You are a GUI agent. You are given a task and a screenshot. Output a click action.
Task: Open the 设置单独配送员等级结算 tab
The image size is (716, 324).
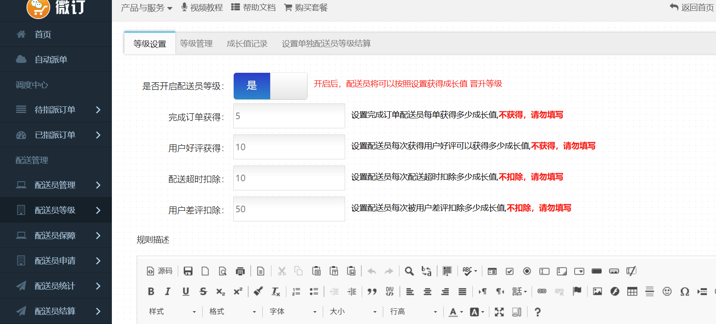coord(326,43)
